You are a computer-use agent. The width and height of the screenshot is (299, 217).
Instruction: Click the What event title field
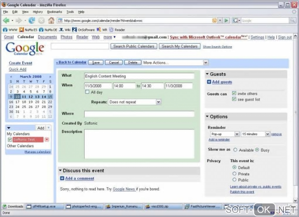(x=139, y=76)
